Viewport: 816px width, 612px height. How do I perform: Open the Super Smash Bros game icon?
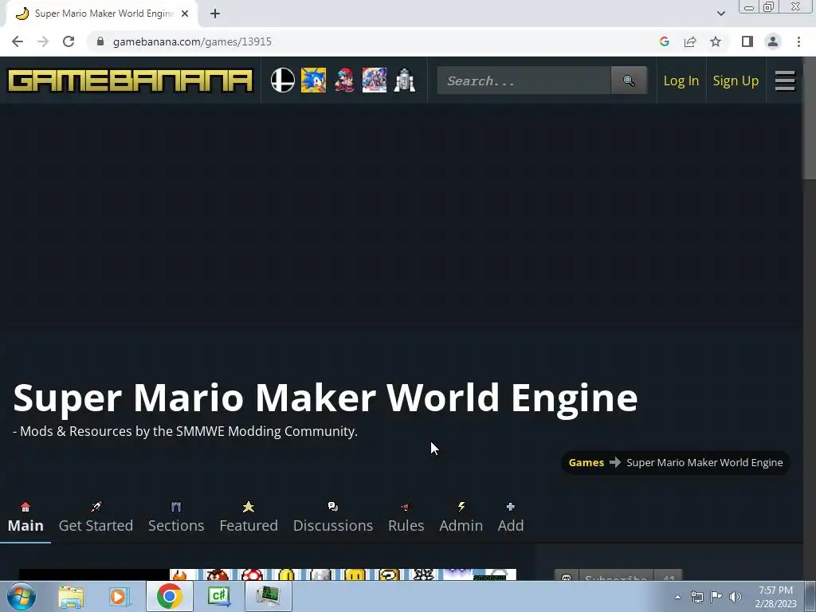coord(283,80)
